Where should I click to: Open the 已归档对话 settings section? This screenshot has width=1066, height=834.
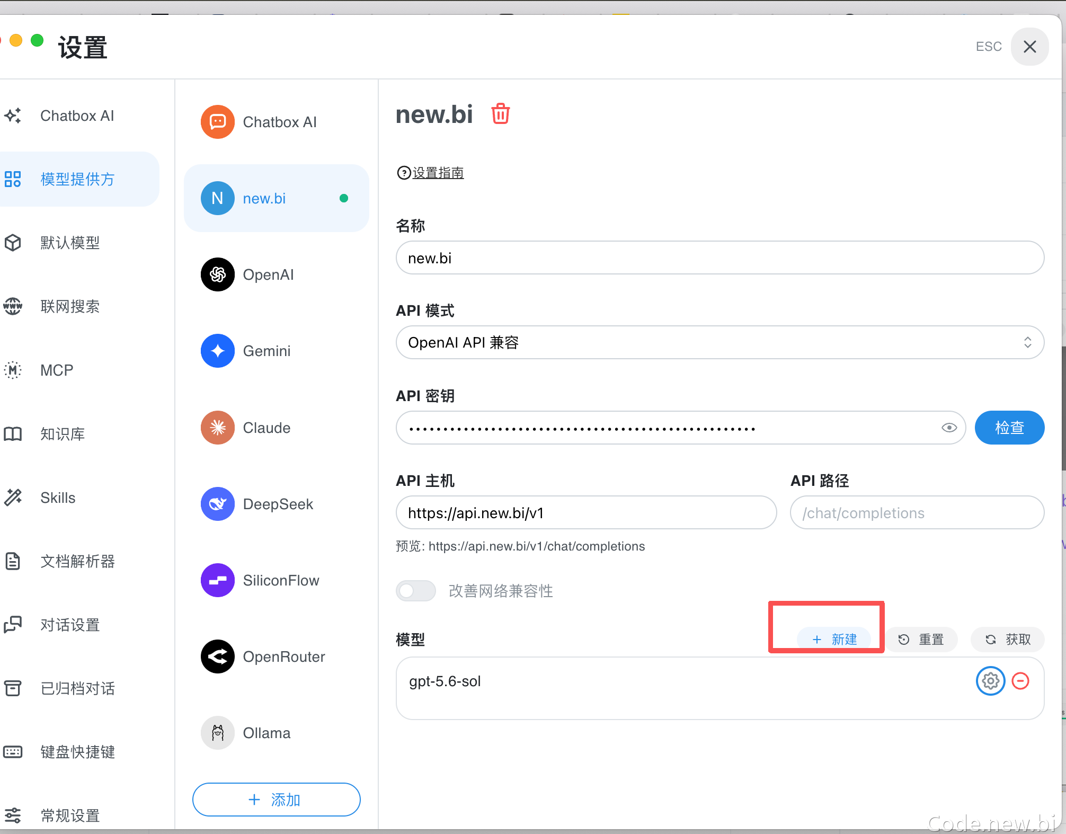tap(79, 688)
